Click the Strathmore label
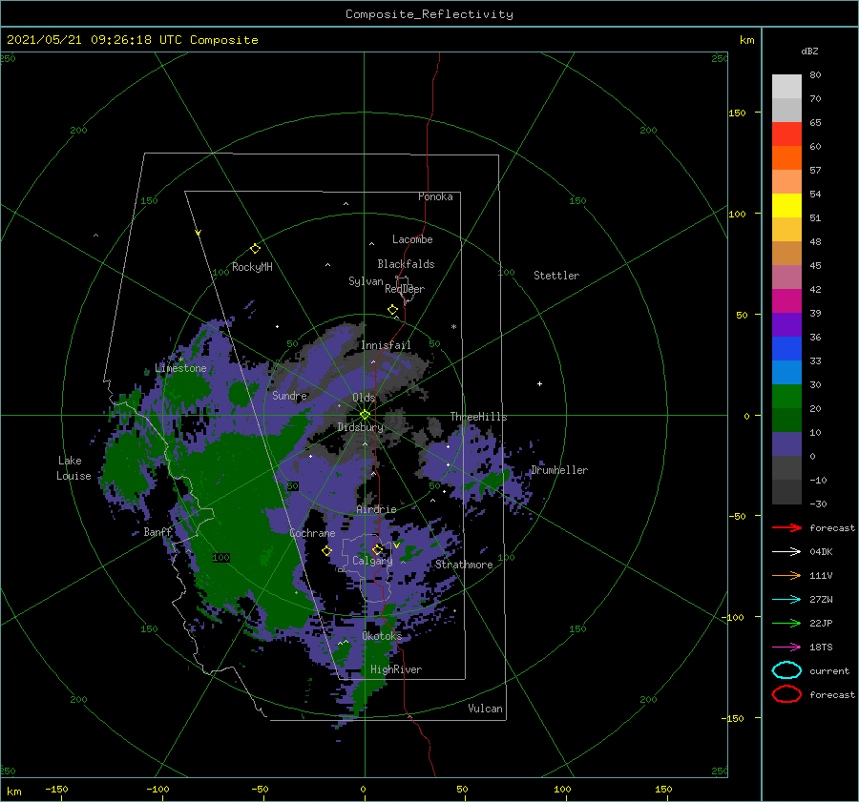Image resolution: width=859 pixels, height=802 pixels. click(x=464, y=565)
